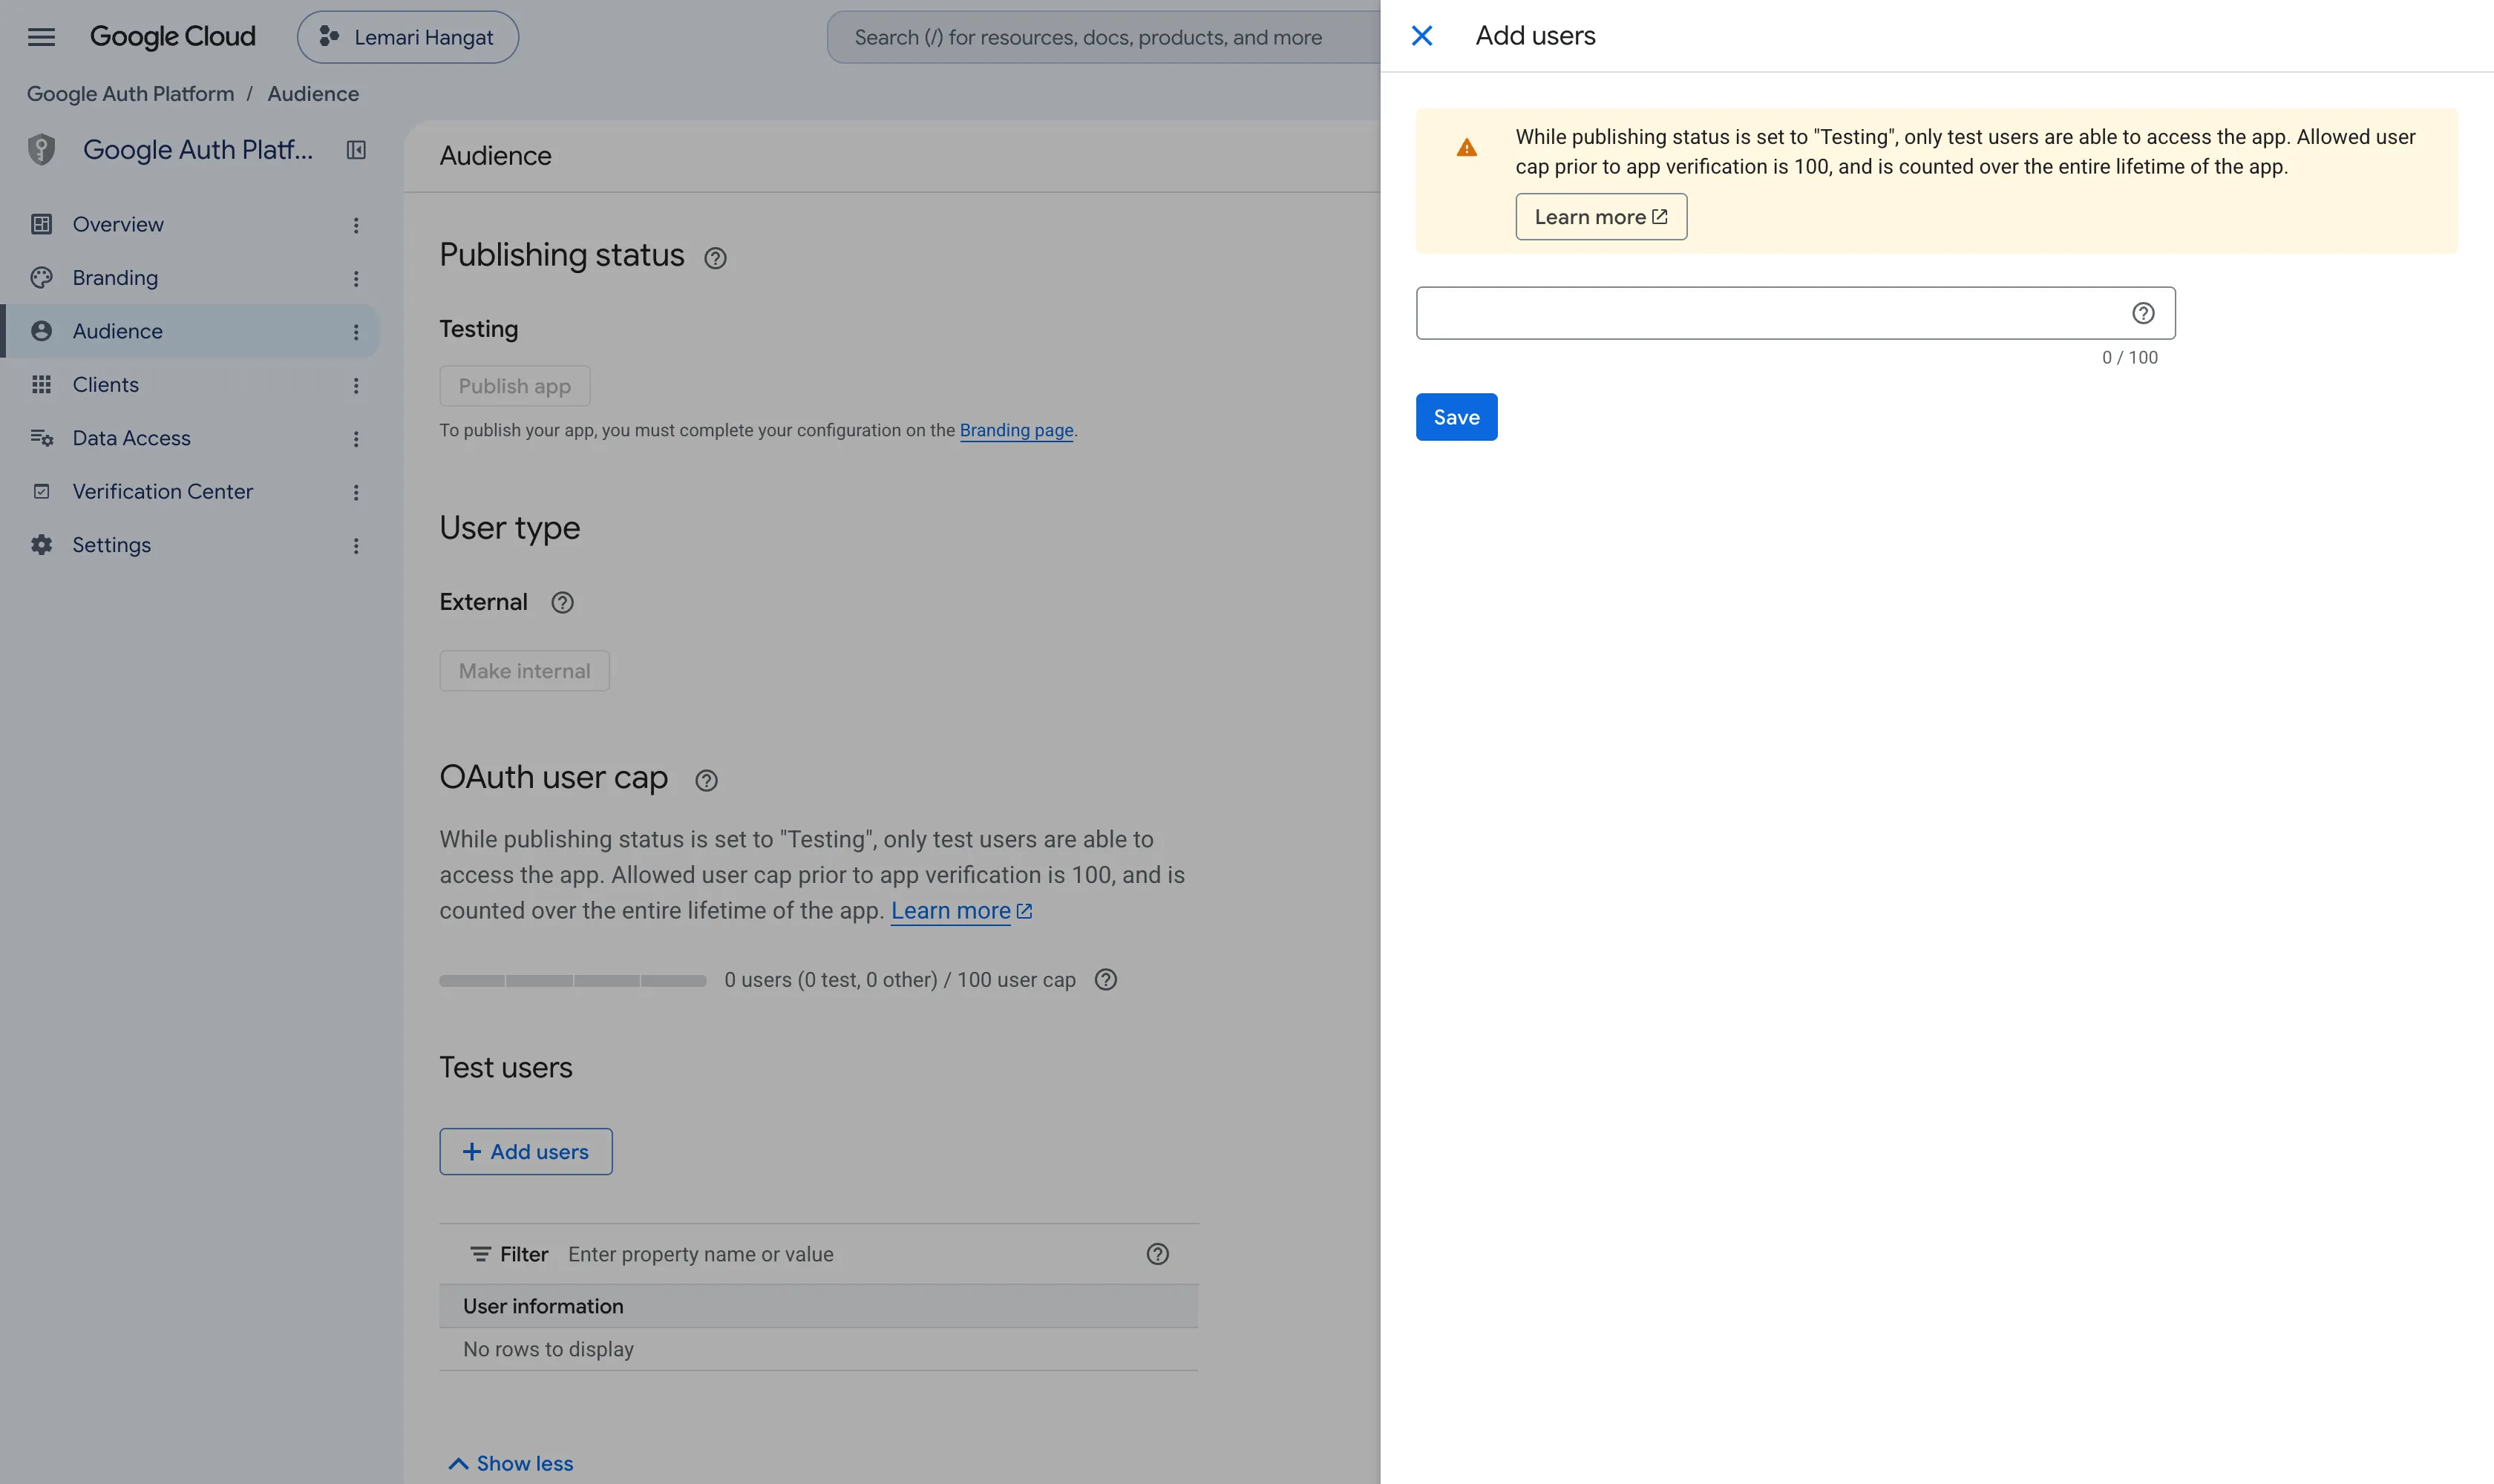Click the Google Auth Platform breadcrumb
The image size is (2494, 1484).
click(x=130, y=94)
